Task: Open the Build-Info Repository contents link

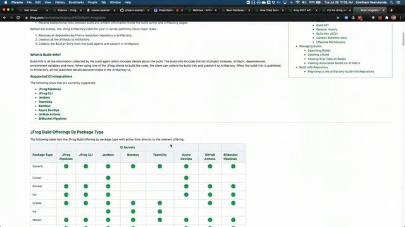Action: pyautogui.click(x=314, y=67)
